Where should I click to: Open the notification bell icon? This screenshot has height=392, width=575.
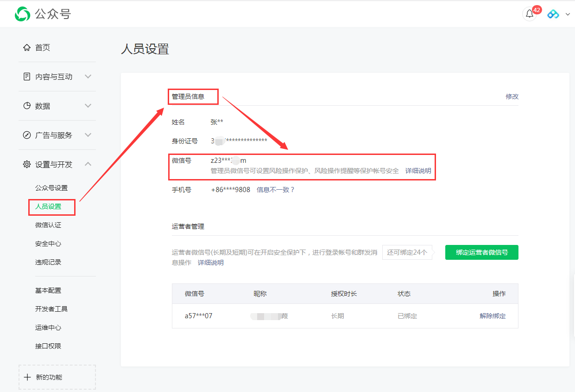coord(530,14)
